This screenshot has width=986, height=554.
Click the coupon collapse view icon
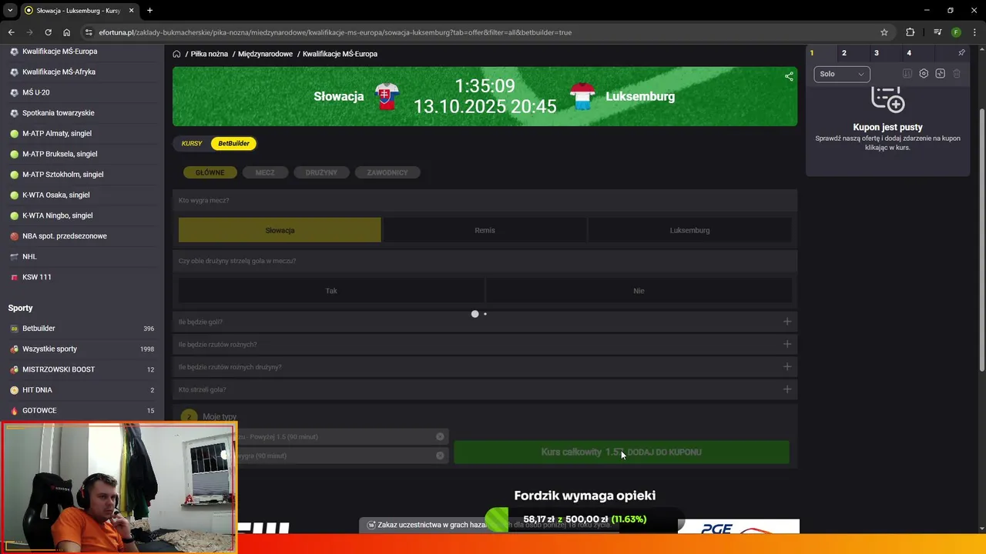click(940, 74)
